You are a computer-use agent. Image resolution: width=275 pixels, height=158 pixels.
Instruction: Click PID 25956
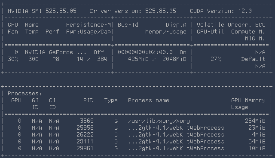85,128
